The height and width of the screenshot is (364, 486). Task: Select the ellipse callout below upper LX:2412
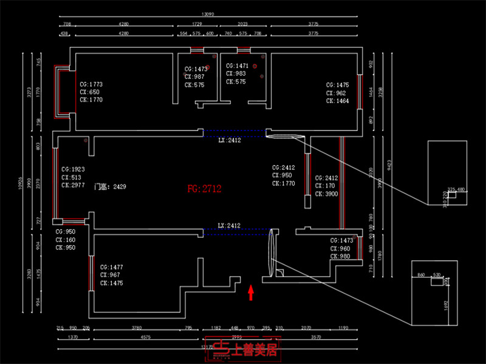(x=283, y=136)
